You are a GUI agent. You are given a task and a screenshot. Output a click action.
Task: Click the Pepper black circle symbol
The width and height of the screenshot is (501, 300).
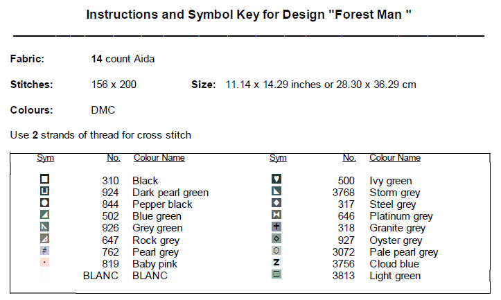point(45,203)
